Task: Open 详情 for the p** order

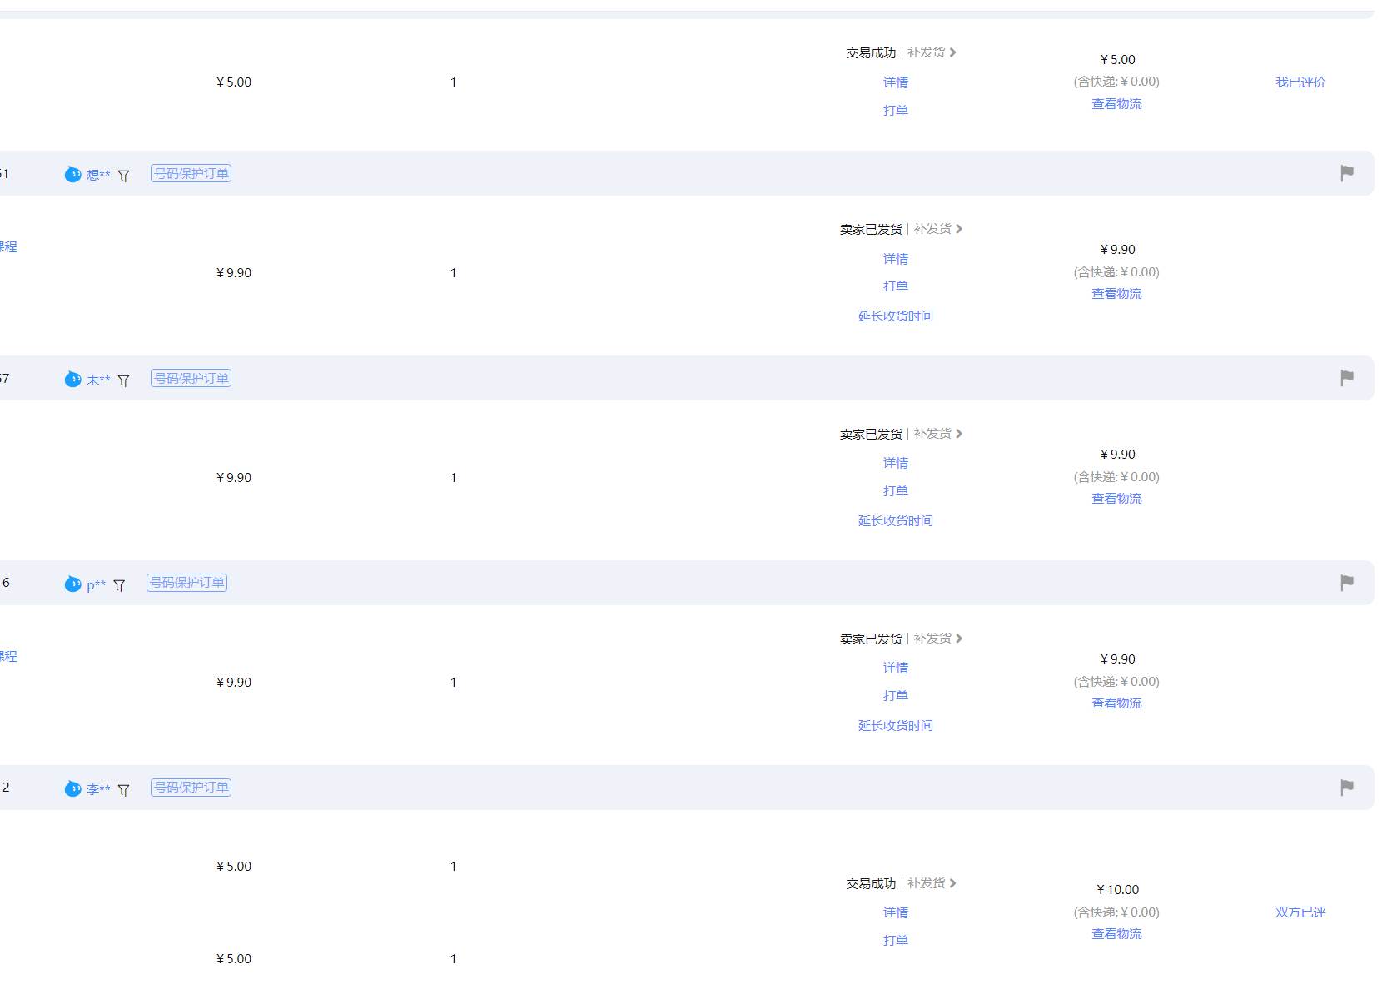Action: point(896,667)
